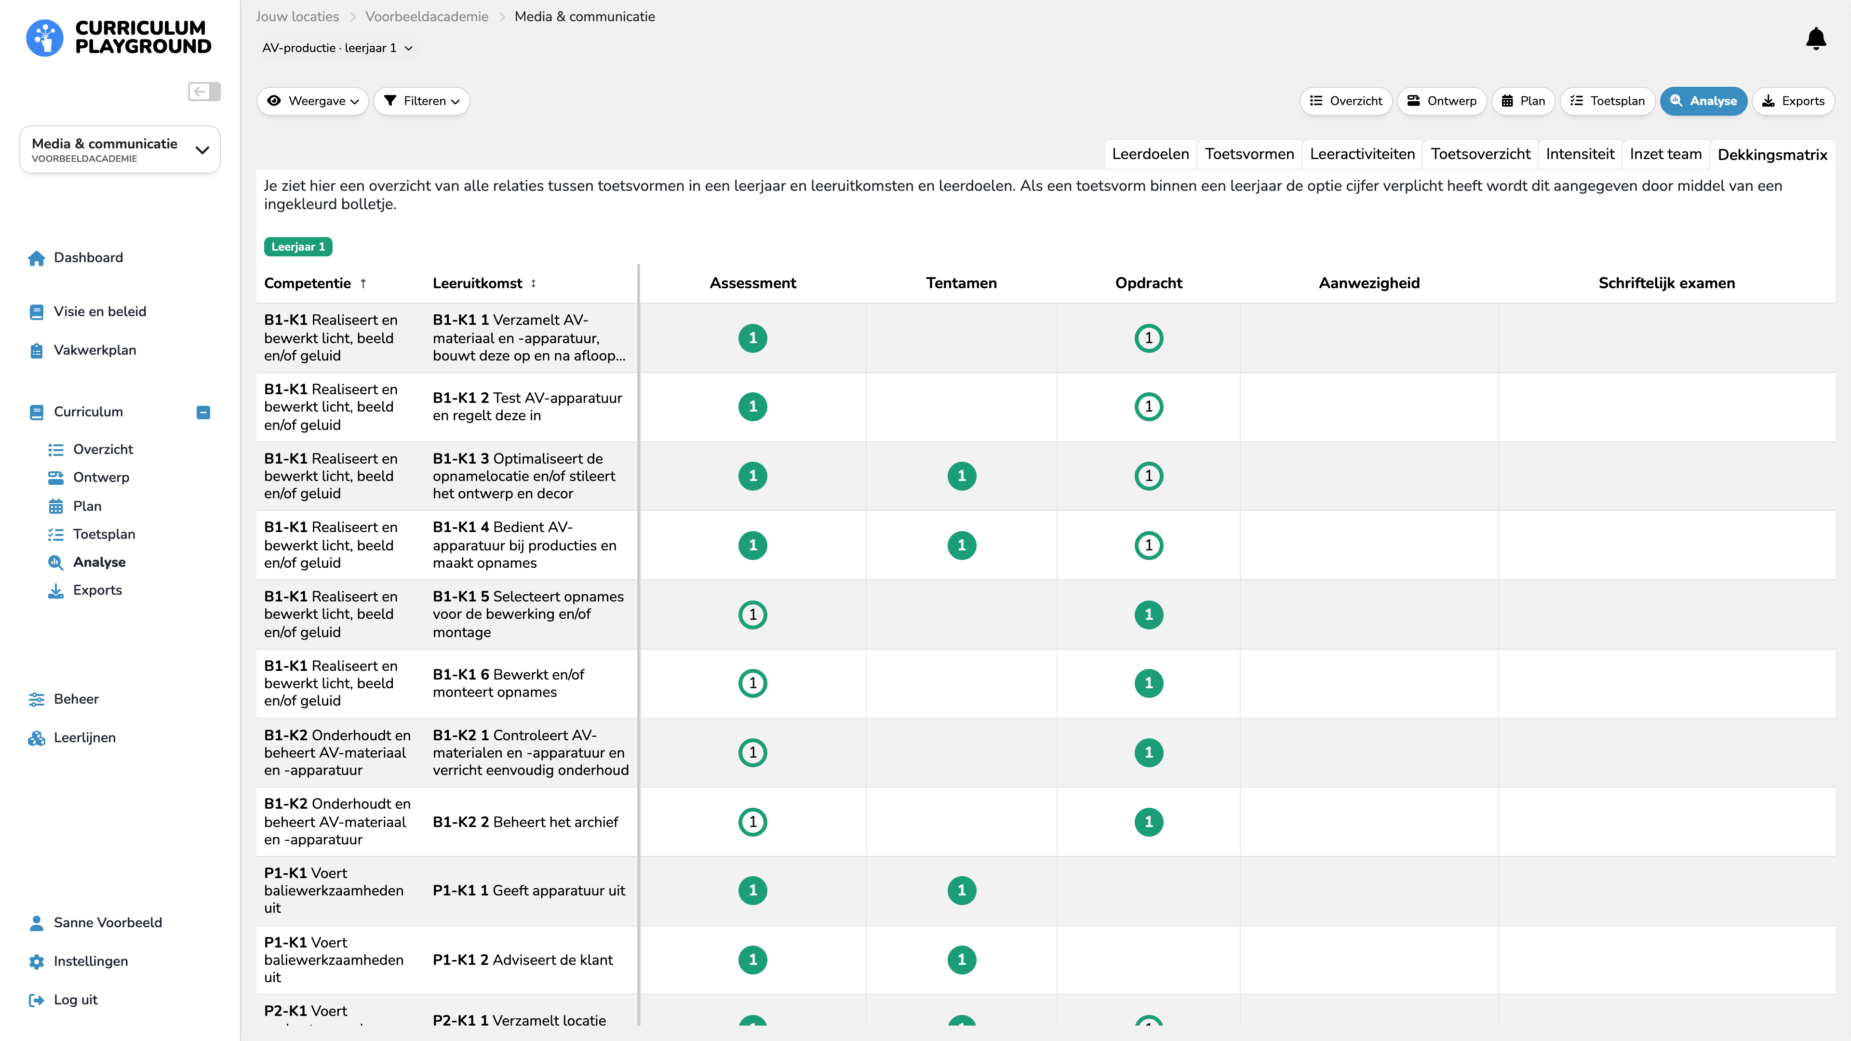Click Tentamen bullet for P1-K1 1
This screenshot has height=1041, width=1851.
tap(962, 890)
